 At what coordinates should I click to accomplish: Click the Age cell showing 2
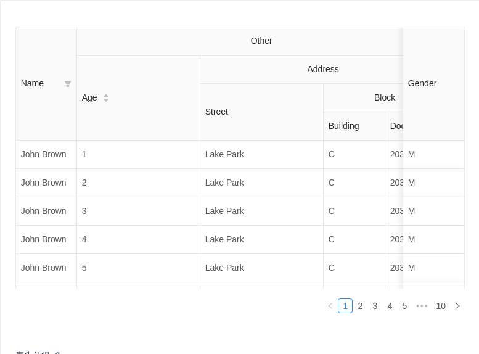[x=138, y=183]
